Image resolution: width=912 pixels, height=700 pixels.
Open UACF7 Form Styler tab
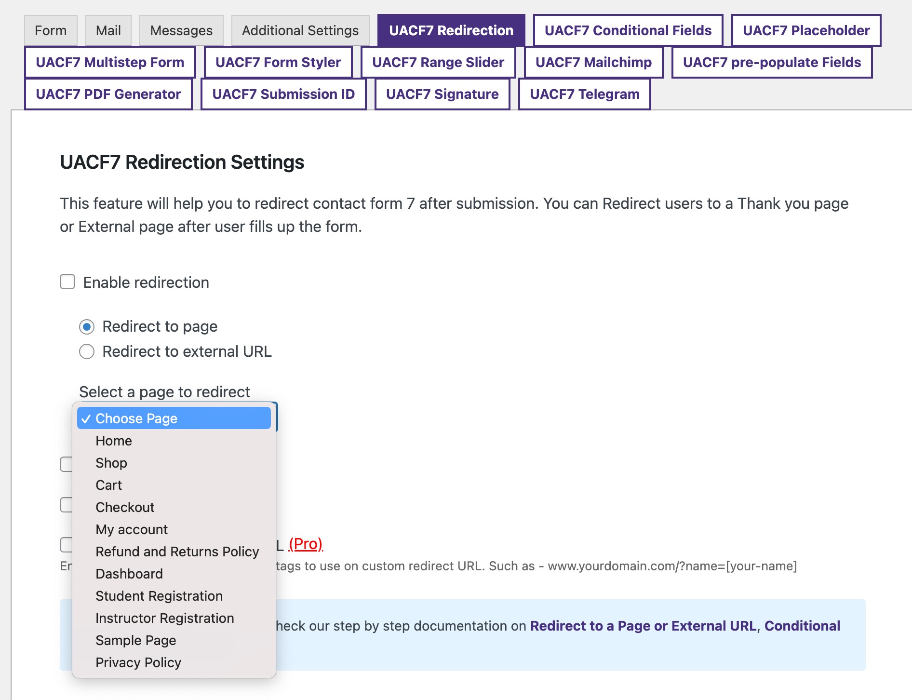coord(278,62)
